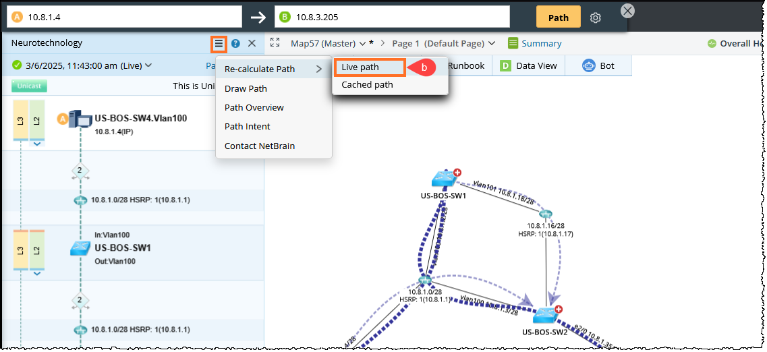Click L3 layer bar beside US-BOS-SW1
The width and height of the screenshot is (767, 352).
pos(20,250)
